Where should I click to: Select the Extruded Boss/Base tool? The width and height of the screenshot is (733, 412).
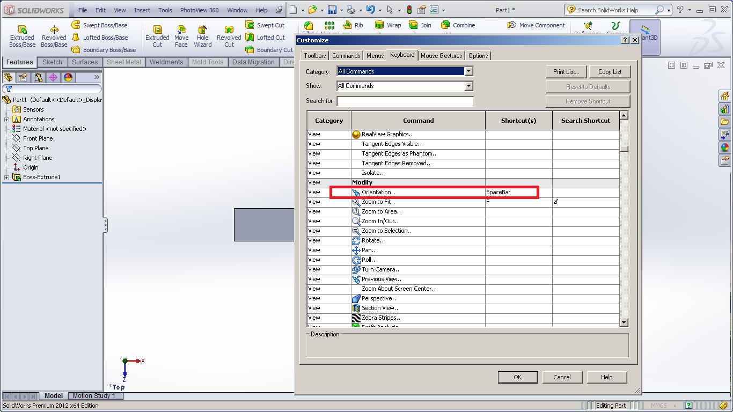(x=22, y=36)
